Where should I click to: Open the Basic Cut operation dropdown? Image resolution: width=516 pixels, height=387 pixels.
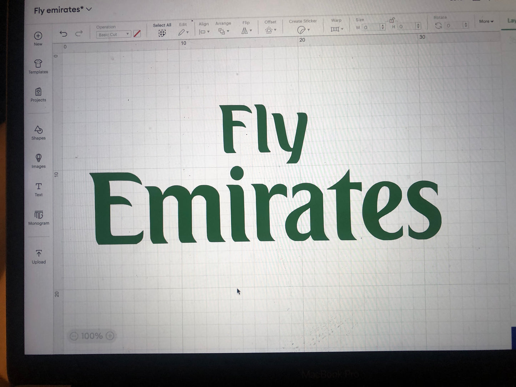coord(113,34)
